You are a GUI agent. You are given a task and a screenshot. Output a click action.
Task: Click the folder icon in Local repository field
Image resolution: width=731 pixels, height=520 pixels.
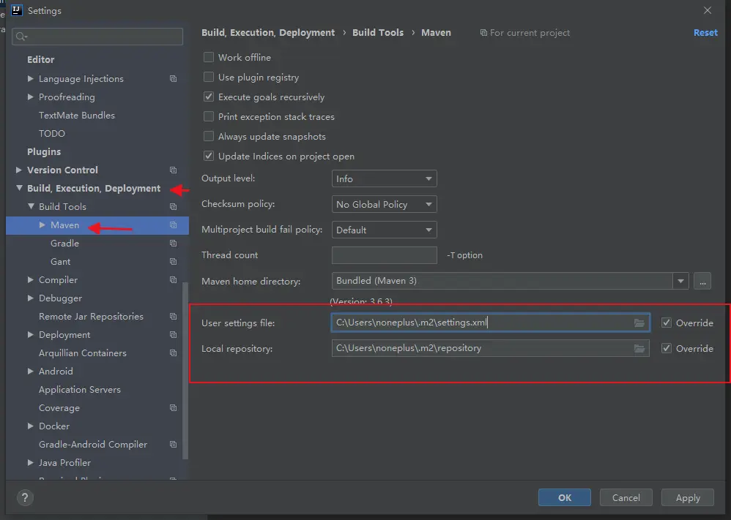pyautogui.click(x=639, y=348)
